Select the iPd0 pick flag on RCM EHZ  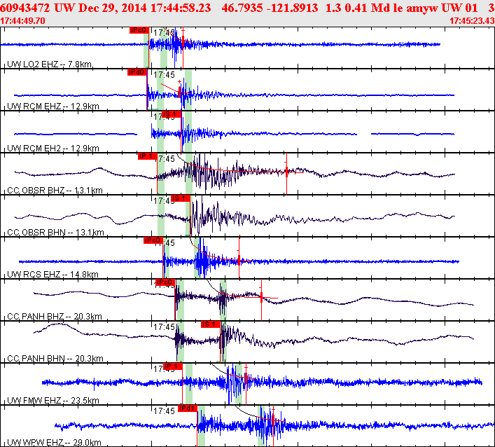[x=137, y=72]
